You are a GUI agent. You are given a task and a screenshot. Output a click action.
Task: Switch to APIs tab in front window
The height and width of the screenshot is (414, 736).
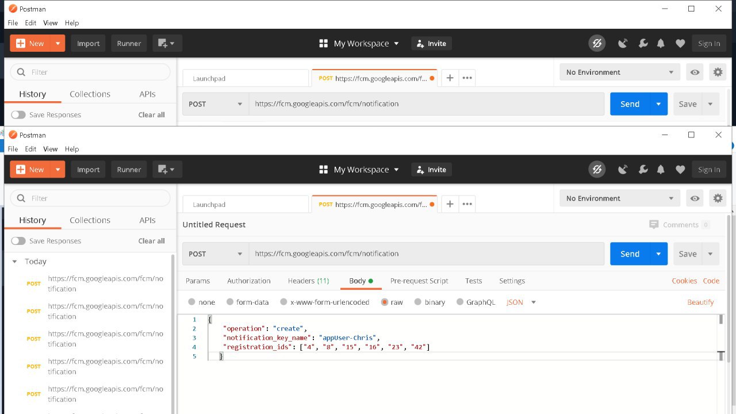pos(147,220)
